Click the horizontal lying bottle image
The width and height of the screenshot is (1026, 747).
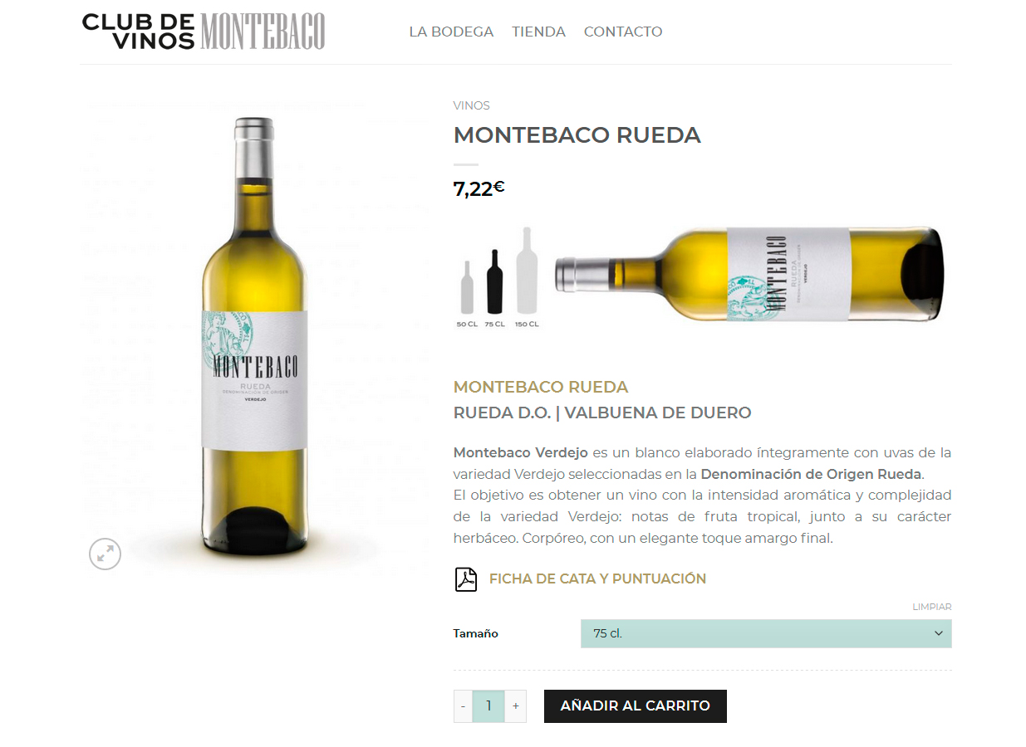tap(750, 274)
